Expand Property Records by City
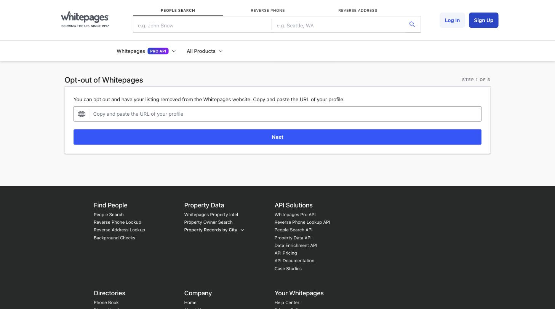The image size is (555, 309). coord(214,230)
